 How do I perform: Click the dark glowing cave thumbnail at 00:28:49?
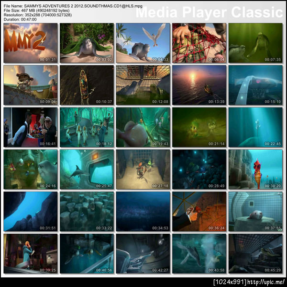pyautogui.click(x=199, y=169)
